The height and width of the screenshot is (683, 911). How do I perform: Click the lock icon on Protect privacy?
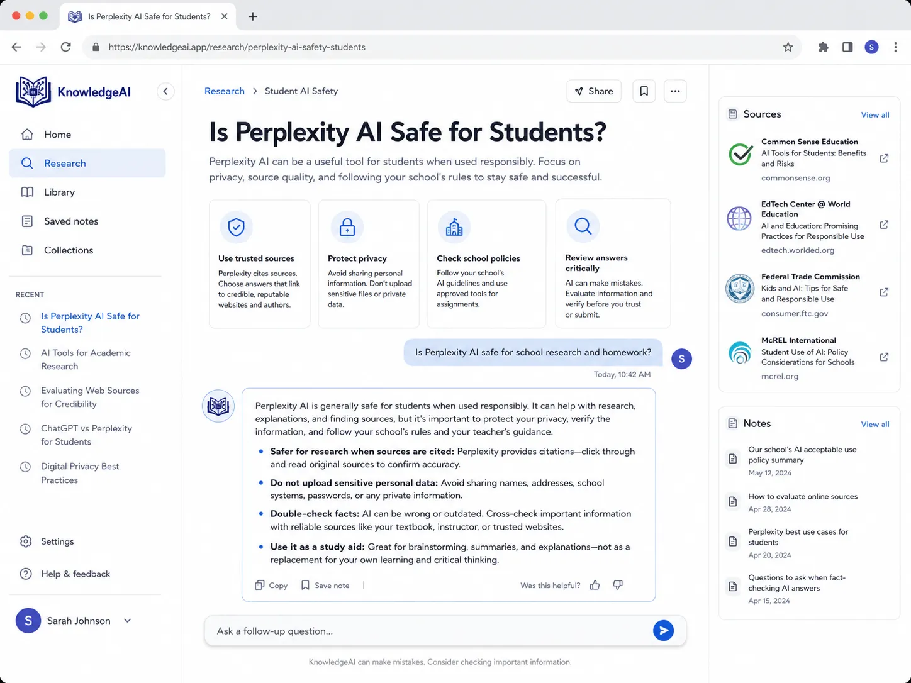347,226
